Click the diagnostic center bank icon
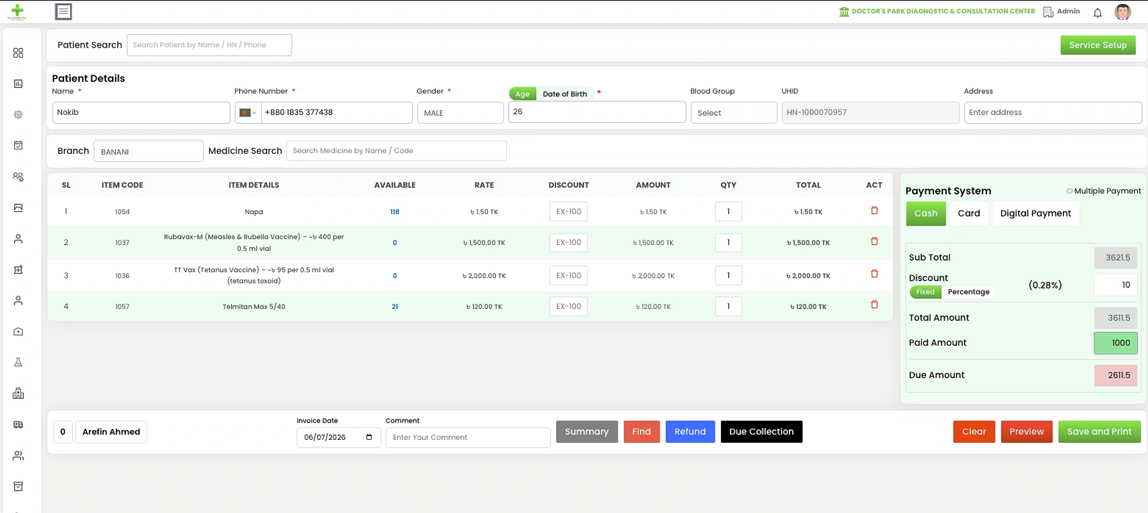Viewport: 1148px width, 513px height. coord(844,11)
